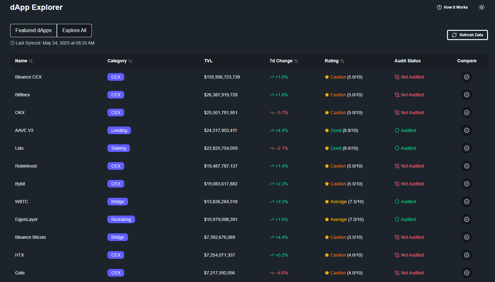Click the Refresh Data button

[x=467, y=35]
